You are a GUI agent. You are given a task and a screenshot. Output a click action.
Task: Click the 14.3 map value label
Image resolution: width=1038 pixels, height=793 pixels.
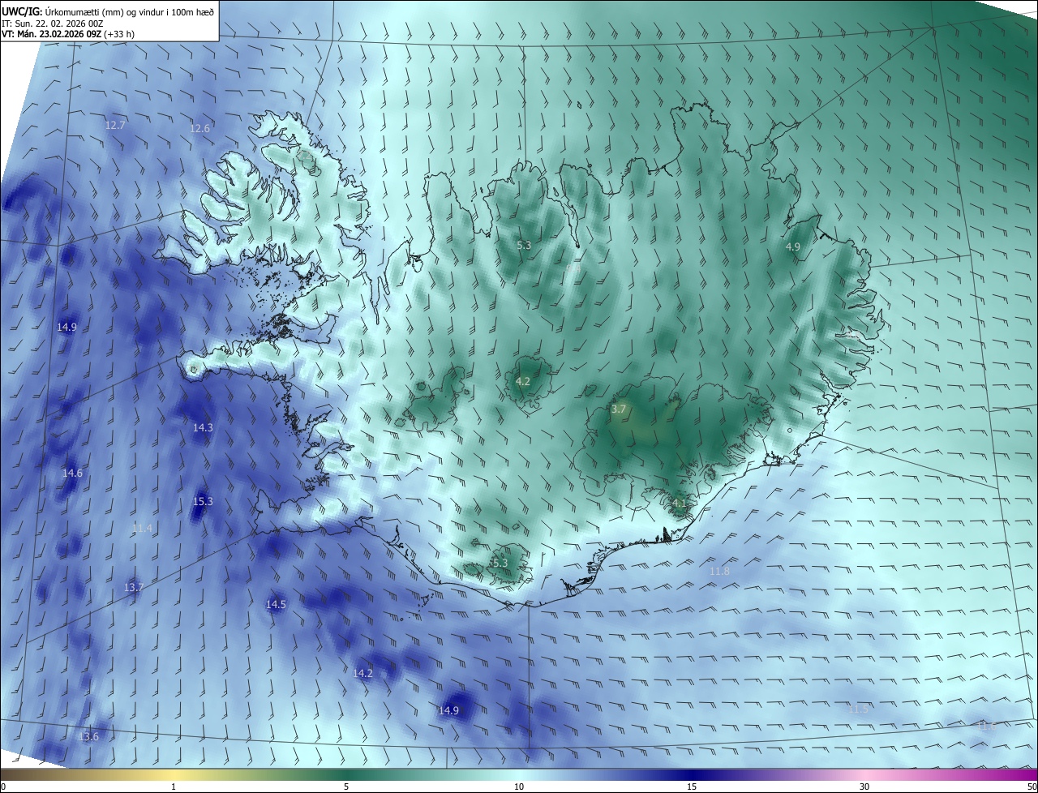tap(203, 427)
